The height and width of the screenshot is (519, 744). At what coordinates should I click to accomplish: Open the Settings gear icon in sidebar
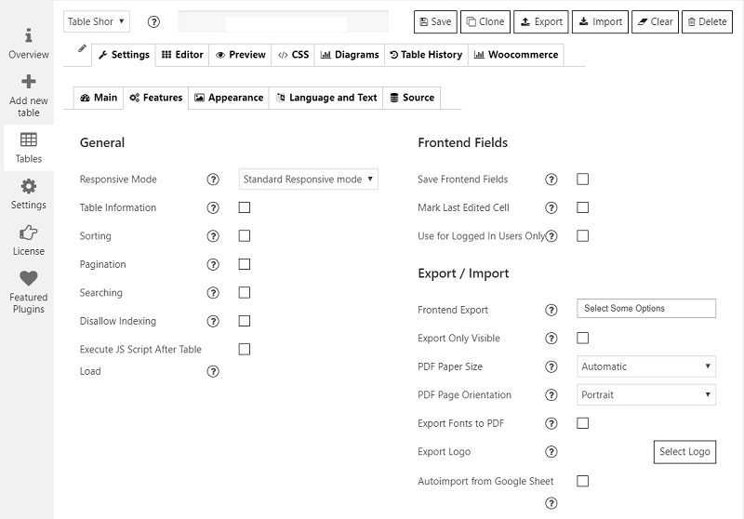(29, 186)
